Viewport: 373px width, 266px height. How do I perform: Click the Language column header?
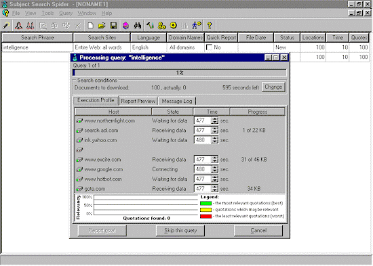[x=149, y=37]
